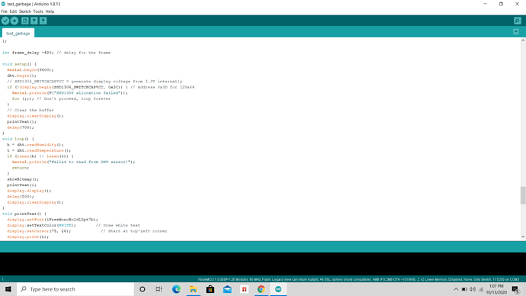Click the 'Type here to search' taskbar box

pyautogui.click(x=75, y=289)
